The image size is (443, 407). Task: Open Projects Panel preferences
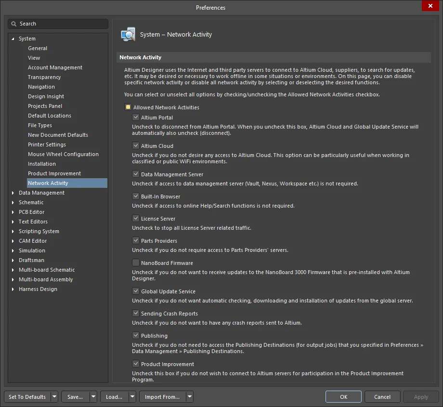pyautogui.click(x=45, y=105)
